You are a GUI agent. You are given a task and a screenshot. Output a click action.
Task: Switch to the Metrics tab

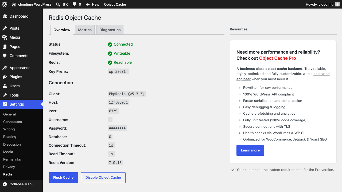pyautogui.click(x=85, y=30)
